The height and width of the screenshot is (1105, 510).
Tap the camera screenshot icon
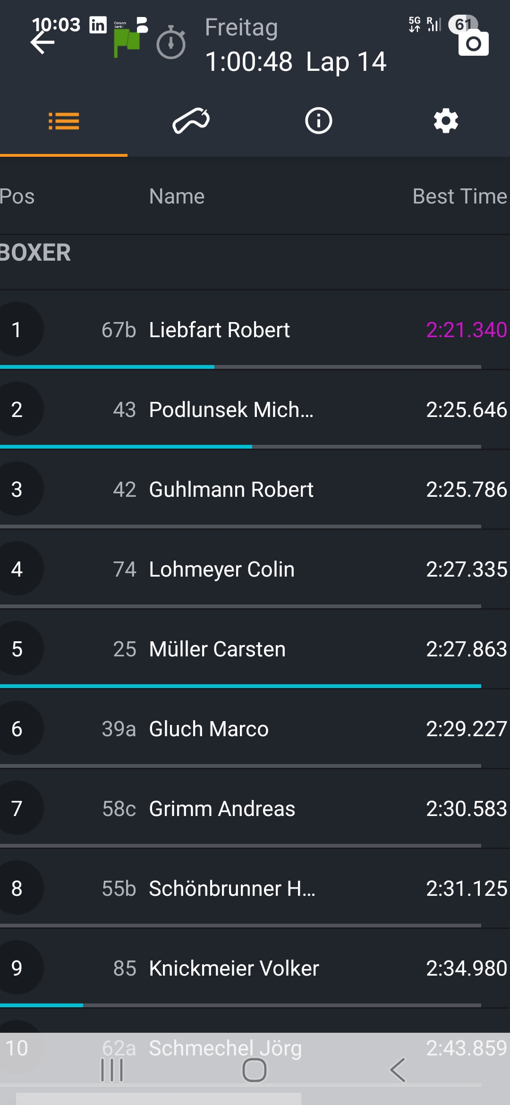coord(473,43)
